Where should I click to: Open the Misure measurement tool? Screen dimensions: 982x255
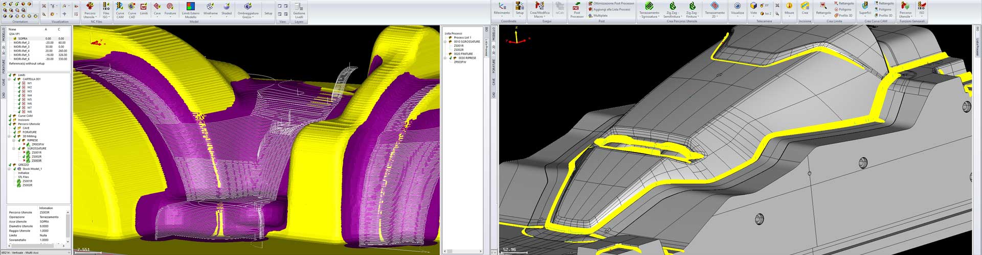(x=789, y=9)
